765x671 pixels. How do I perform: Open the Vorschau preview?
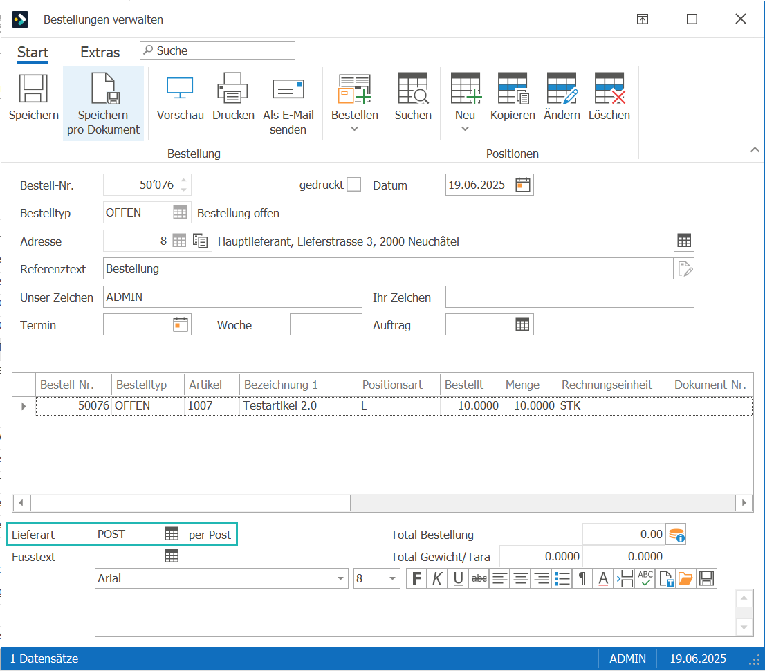(180, 89)
